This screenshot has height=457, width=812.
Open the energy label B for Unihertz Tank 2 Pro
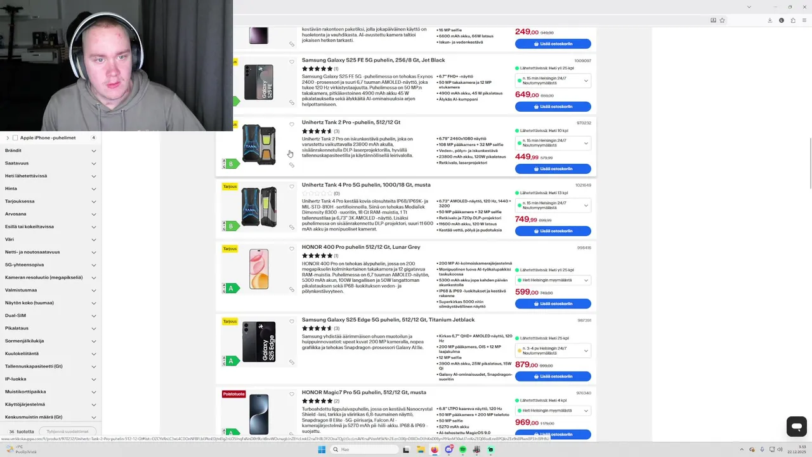(230, 164)
